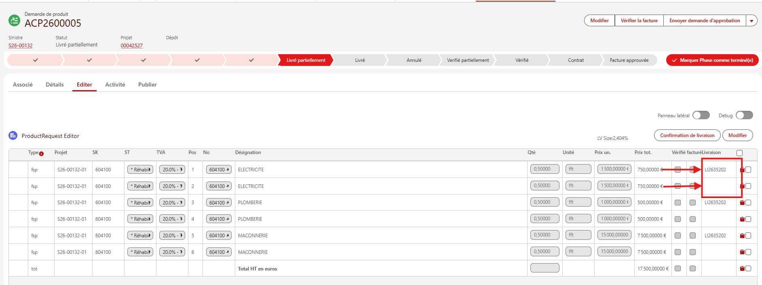Screen dimensions: 762x285
Task: Open the Réhabil ST dropdown in row 1
Action: [x=140, y=170]
